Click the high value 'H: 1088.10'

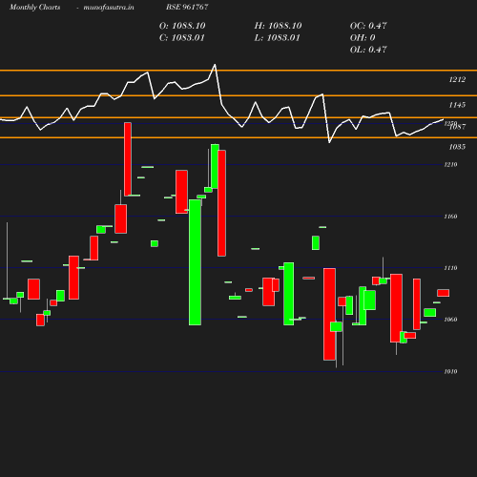(278, 26)
